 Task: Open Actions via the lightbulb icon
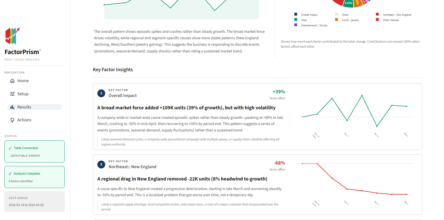tap(12, 120)
